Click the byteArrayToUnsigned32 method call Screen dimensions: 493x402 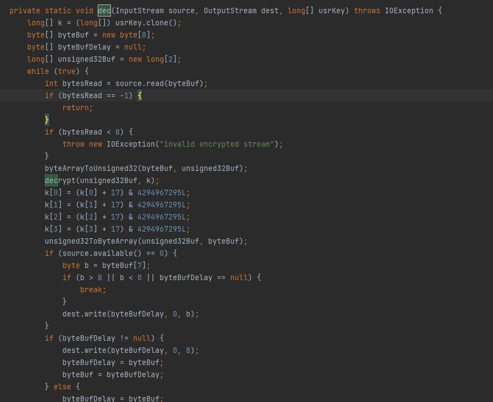(x=91, y=168)
